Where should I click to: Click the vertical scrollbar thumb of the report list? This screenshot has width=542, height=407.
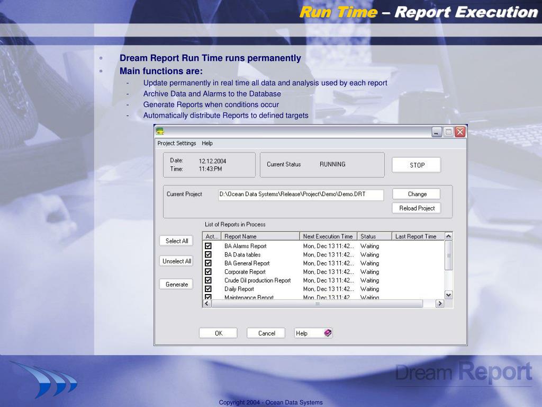(x=448, y=255)
